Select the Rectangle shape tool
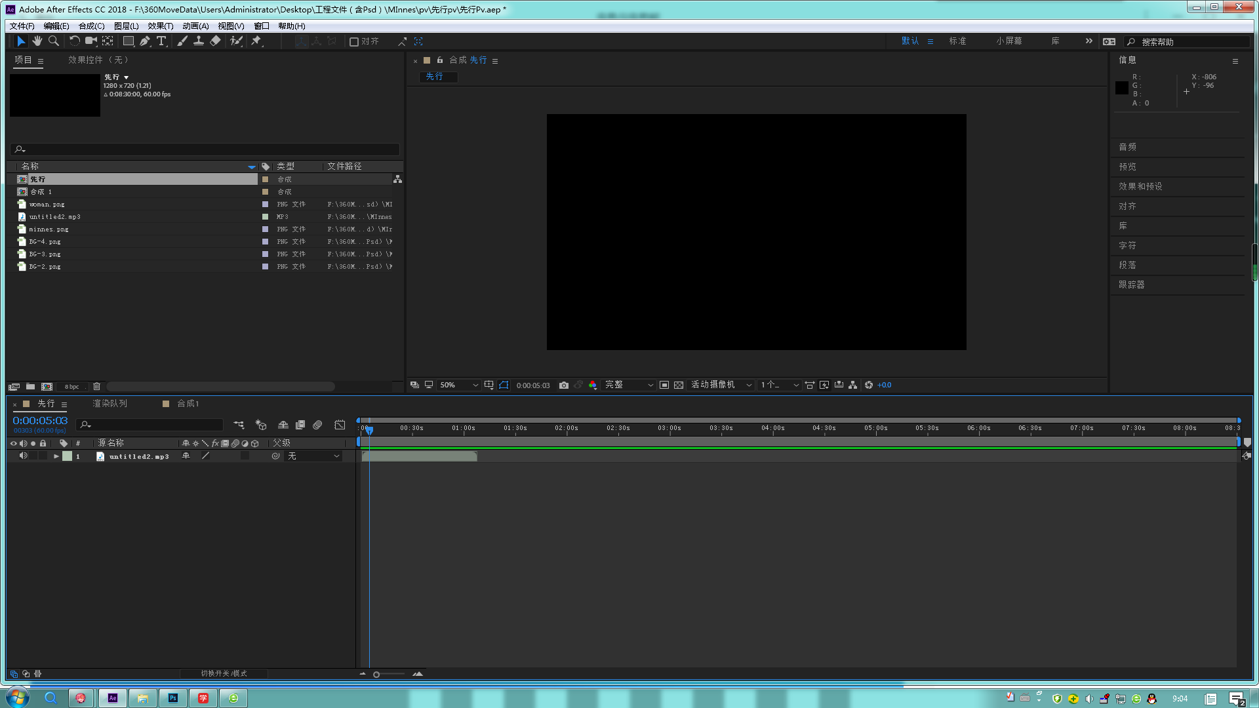The width and height of the screenshot is (1259, 708). [129, 41]
